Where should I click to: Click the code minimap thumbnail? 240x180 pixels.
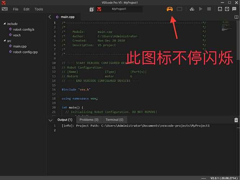(x=227, y=26)
